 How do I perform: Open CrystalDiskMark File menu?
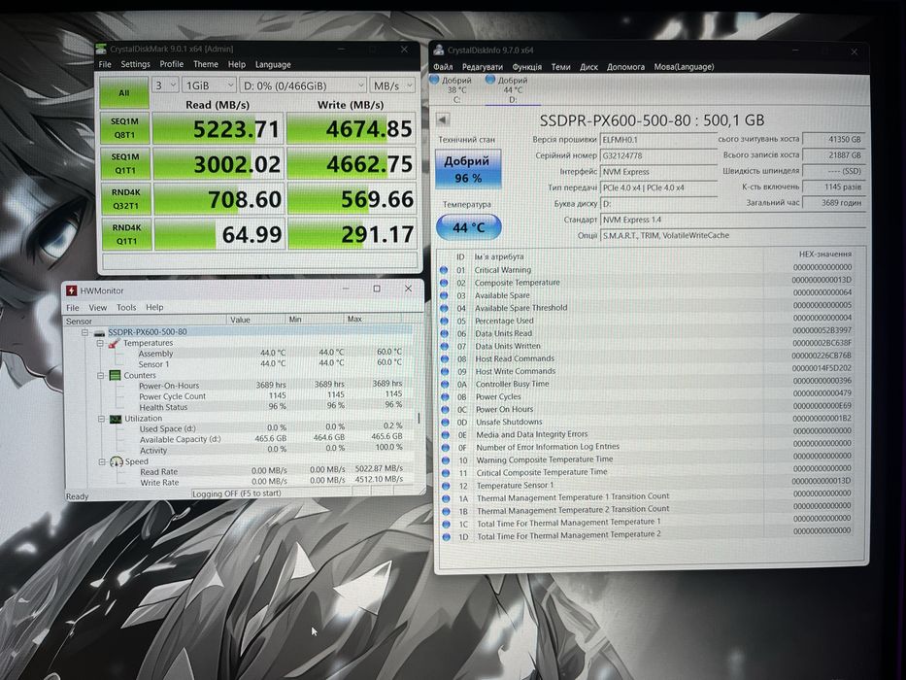pos(105,64)
